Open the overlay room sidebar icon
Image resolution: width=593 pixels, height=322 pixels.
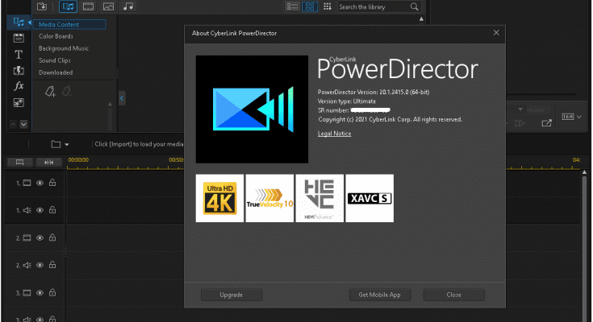pos(19,103)
